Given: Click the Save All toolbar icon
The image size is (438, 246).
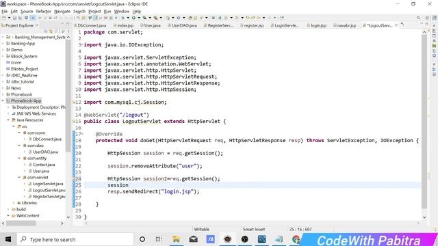Looking at the screenshot, I should coord(20,18).
